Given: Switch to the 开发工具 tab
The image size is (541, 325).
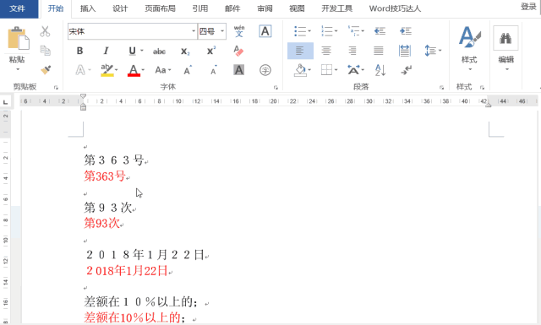Looking at the screenshot, I should [337, 8].
